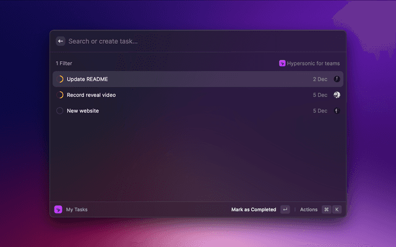Toggle the Update README status circle
The image size is (396, 247).
pos(60,79)
